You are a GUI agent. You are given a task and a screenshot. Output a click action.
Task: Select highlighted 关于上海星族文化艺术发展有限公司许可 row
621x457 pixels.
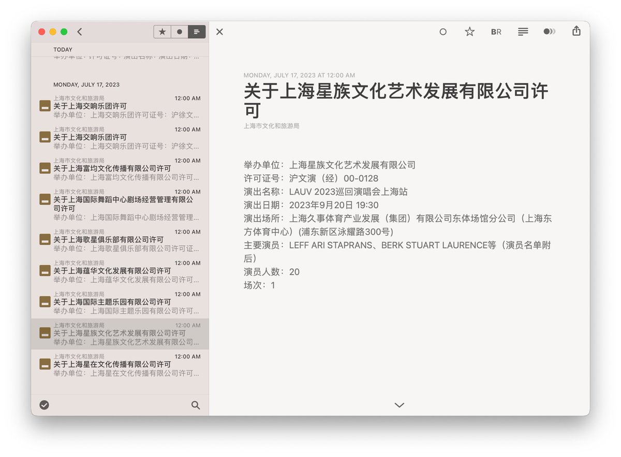(120, 334)
